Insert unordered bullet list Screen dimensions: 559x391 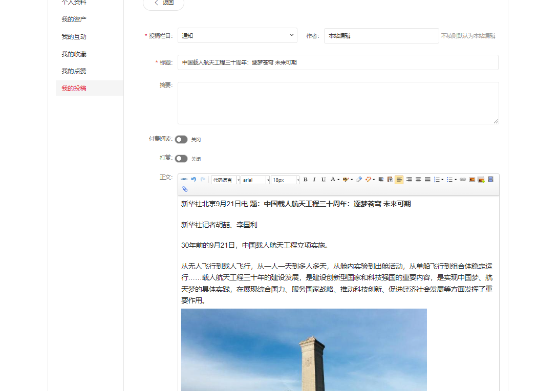click(x=449, y=179)
